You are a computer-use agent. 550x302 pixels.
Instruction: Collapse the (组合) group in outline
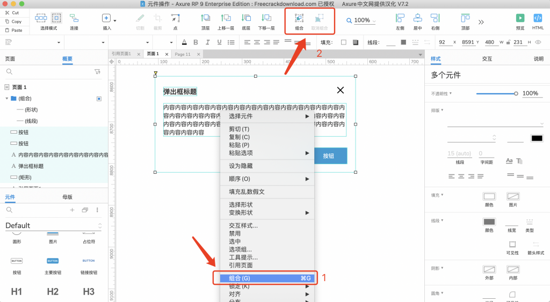[6, 99]
